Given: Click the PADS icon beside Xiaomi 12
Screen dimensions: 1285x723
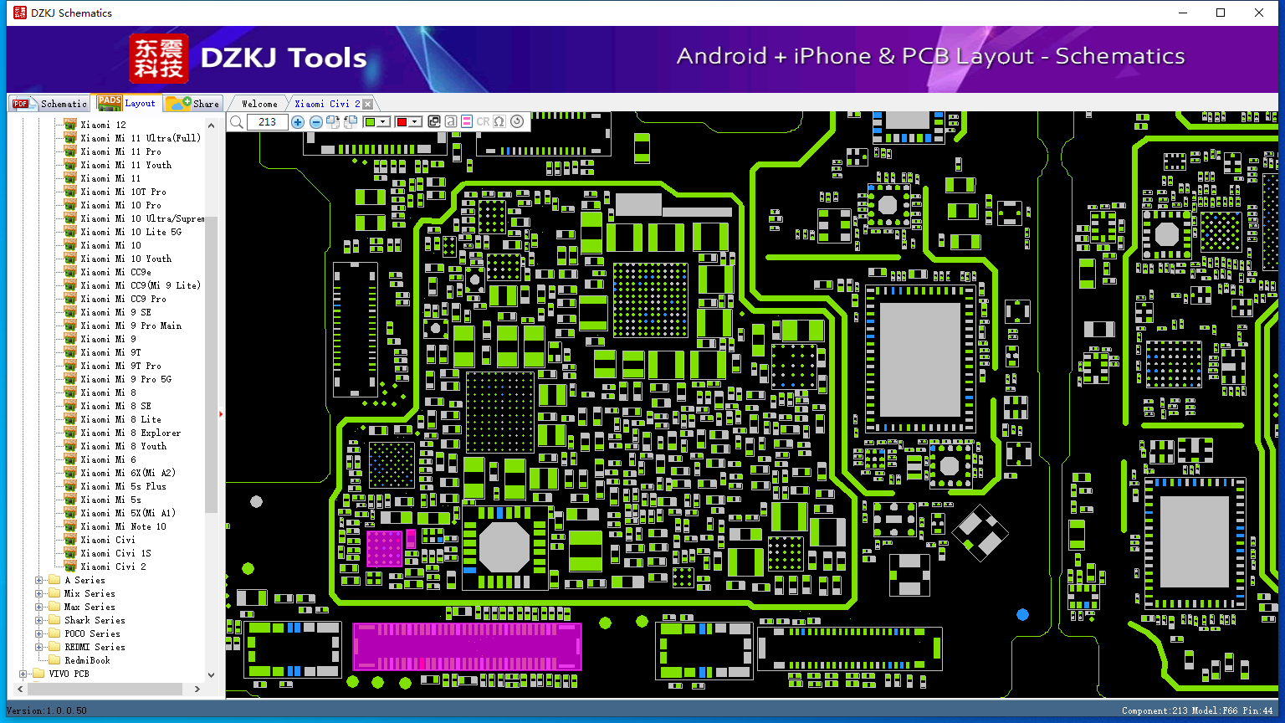Looking at the screenshot, I should click(x=70, y=125).
